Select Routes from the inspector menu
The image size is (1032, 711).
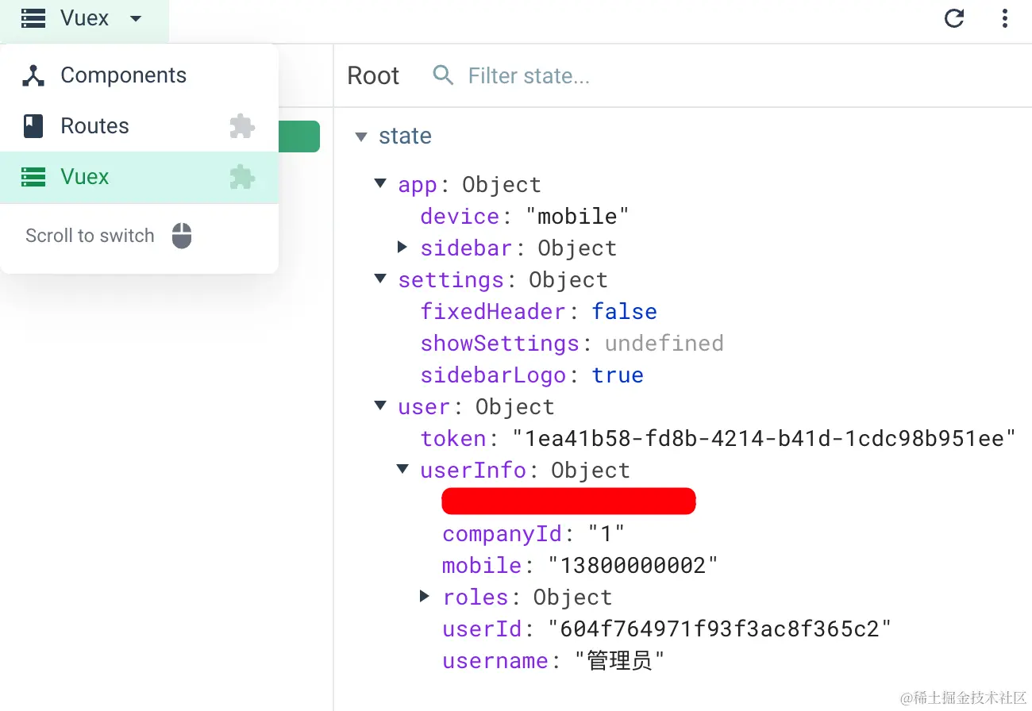(139, 126)
